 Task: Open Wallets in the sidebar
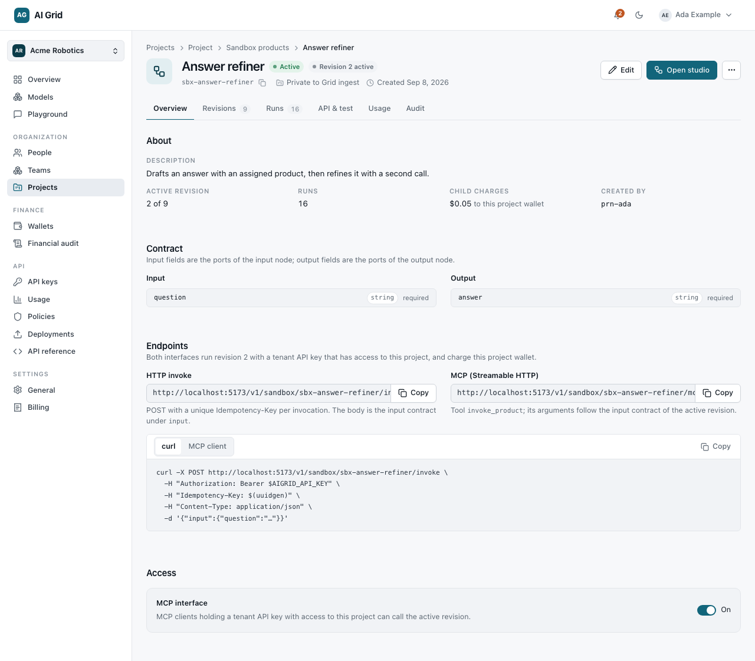click(x=65, y=226)
